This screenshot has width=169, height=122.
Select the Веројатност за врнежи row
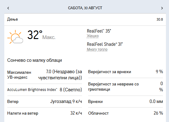click(x=125, y=72)
